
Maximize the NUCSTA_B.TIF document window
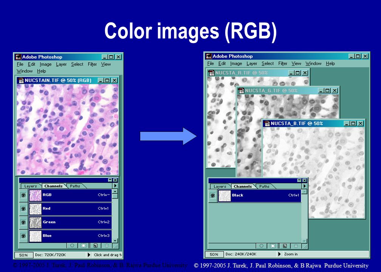coord(353,124)
